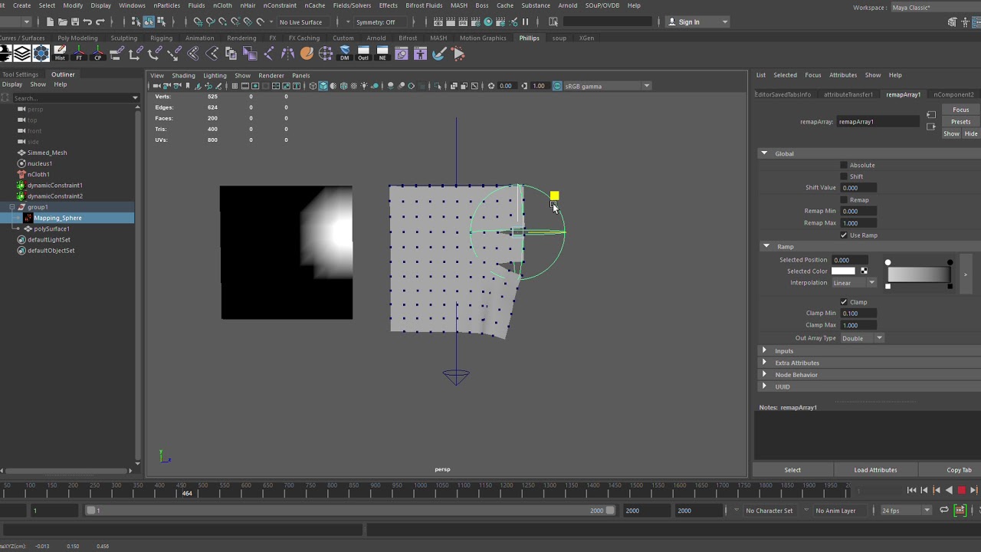Toggle the sRGB gamma view transform icon
Image resolution: width=981 pixels, height=552 pixels.
pyautogui.click(x=557, y=86)
